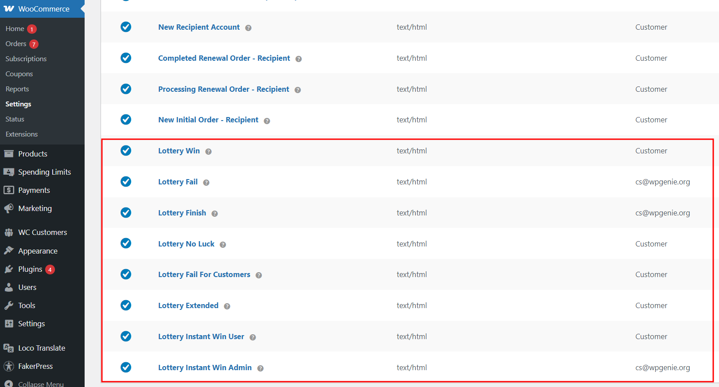Open the Coupons submenu item
Viewport: 719px width, 387px height.
19,74
